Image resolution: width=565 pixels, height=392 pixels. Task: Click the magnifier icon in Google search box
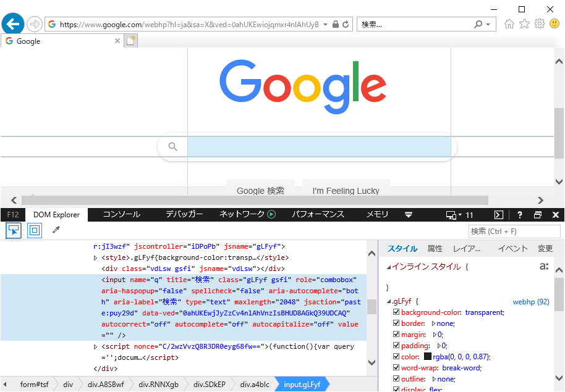(x=173, y=146)
